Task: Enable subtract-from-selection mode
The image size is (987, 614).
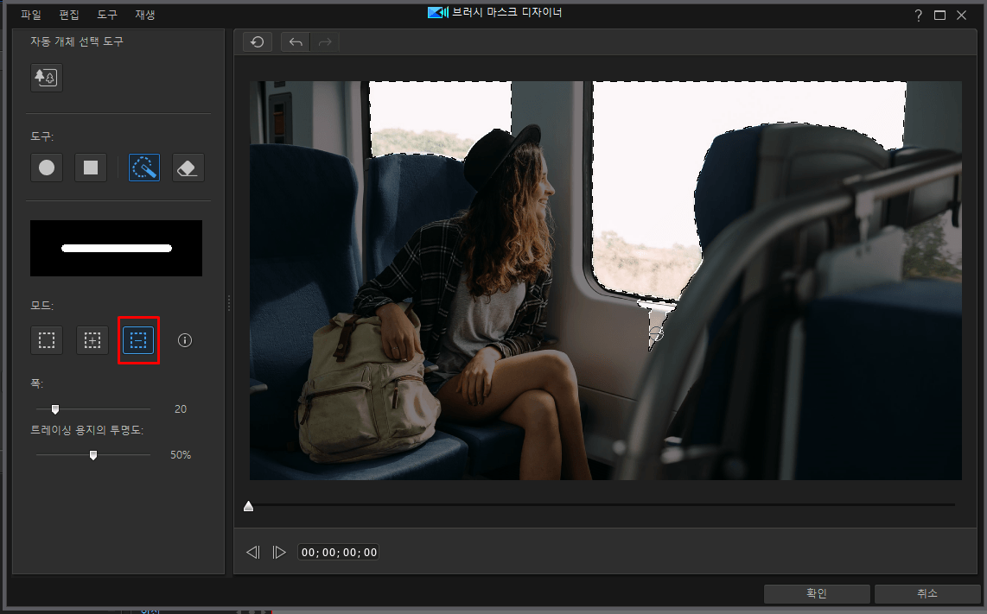Action: pos(138,340)
